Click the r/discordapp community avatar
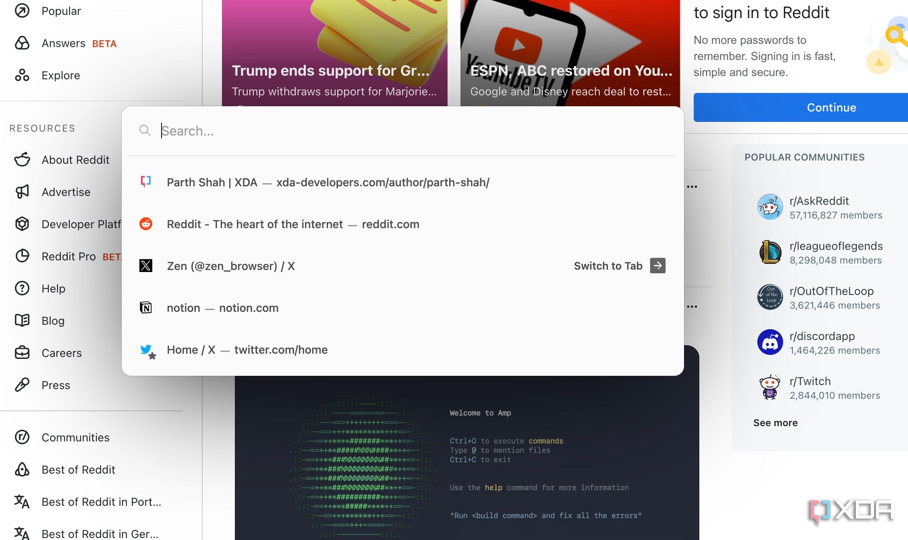908x540 pixels. coord(770,342)
